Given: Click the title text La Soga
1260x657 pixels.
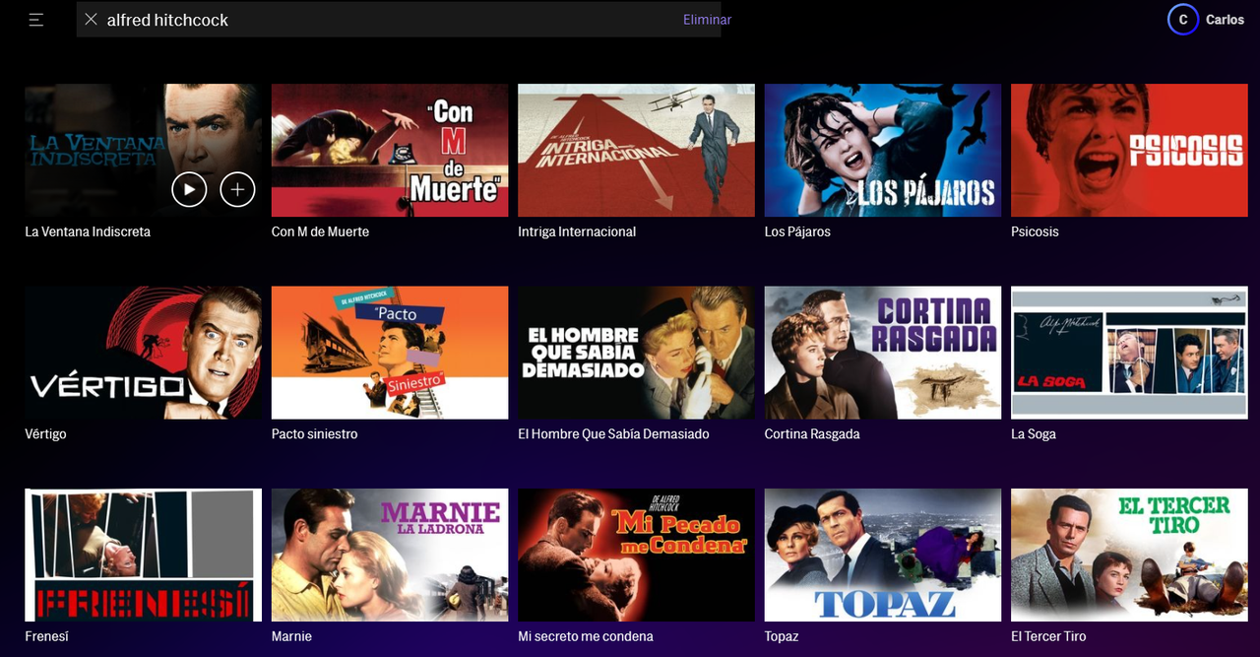Looking at the screenshot, I should 1034,433.
